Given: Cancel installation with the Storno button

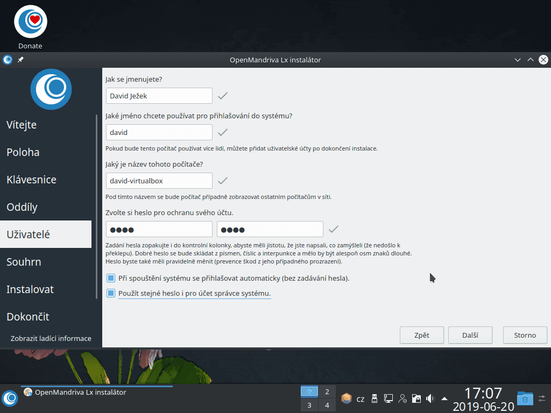Looking at the screenshot, I should [525, 335].
